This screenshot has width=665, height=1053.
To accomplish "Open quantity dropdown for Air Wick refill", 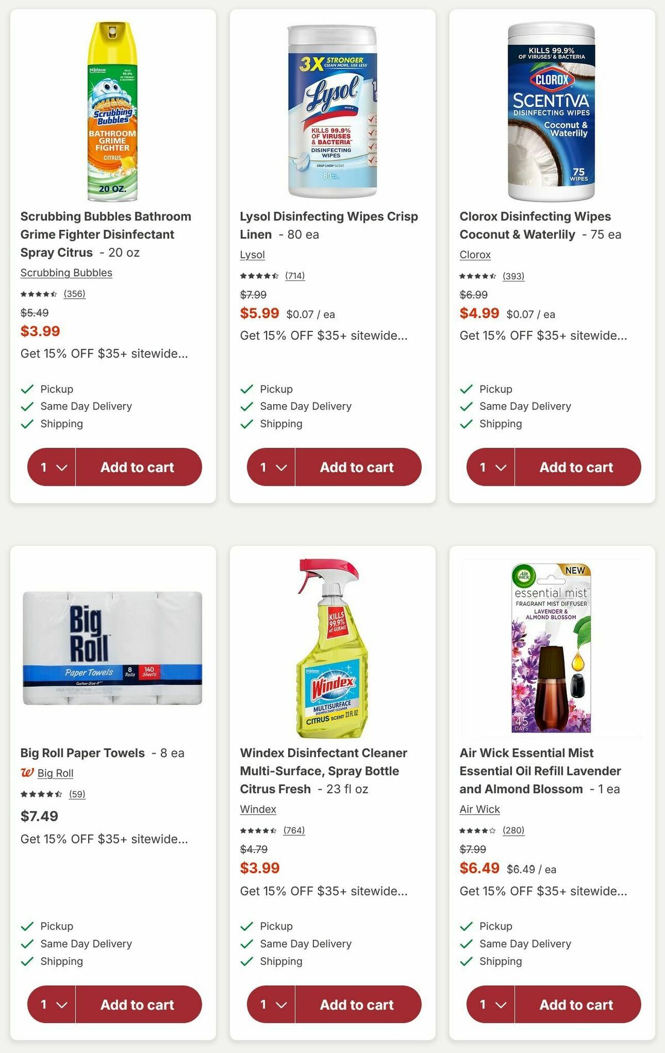I will point(490,1005).
